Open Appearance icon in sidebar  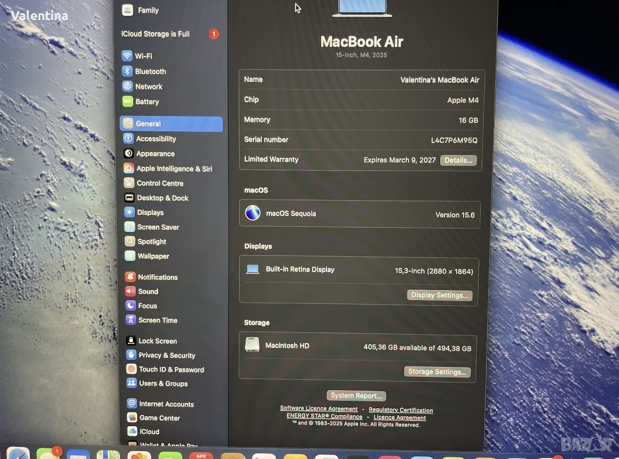click(129, 153)
